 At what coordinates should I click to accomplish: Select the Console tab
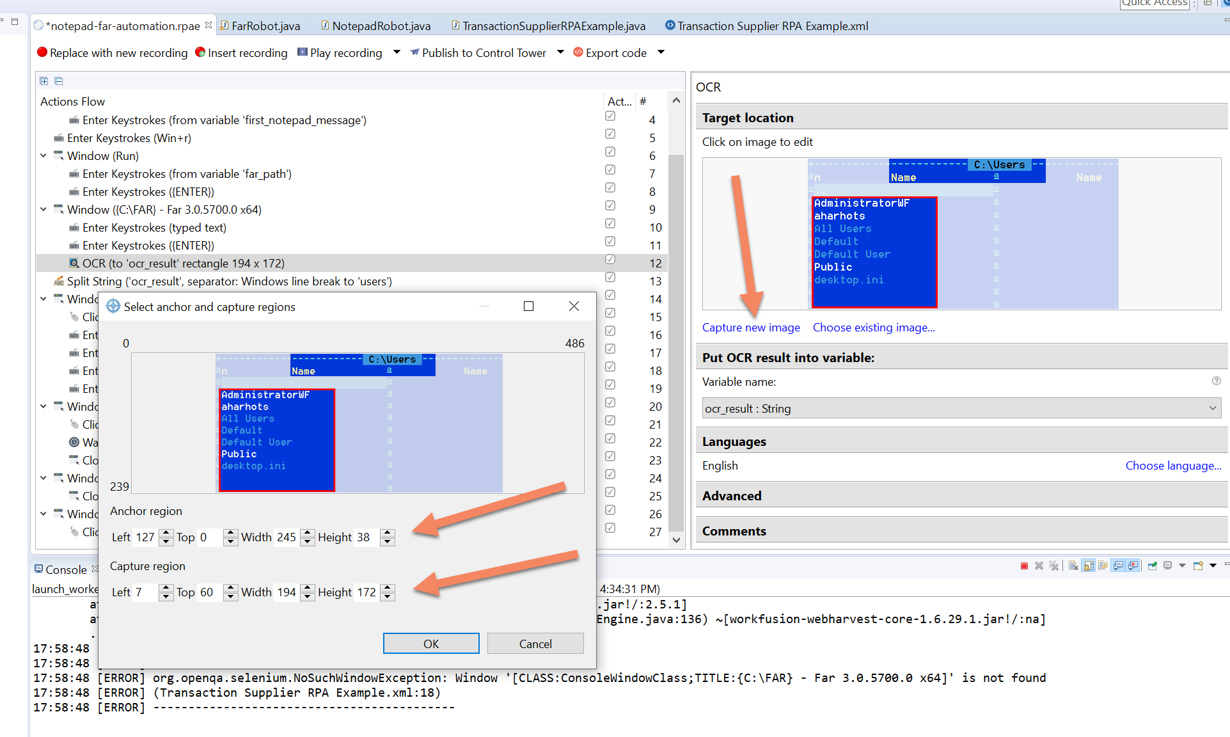66,569
